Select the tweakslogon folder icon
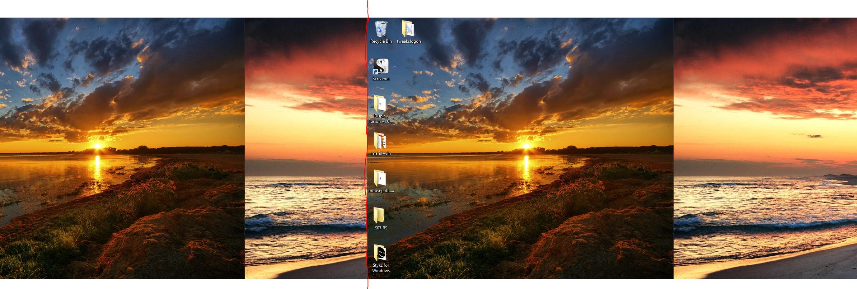The image size is (857, 289). point(408,29)
